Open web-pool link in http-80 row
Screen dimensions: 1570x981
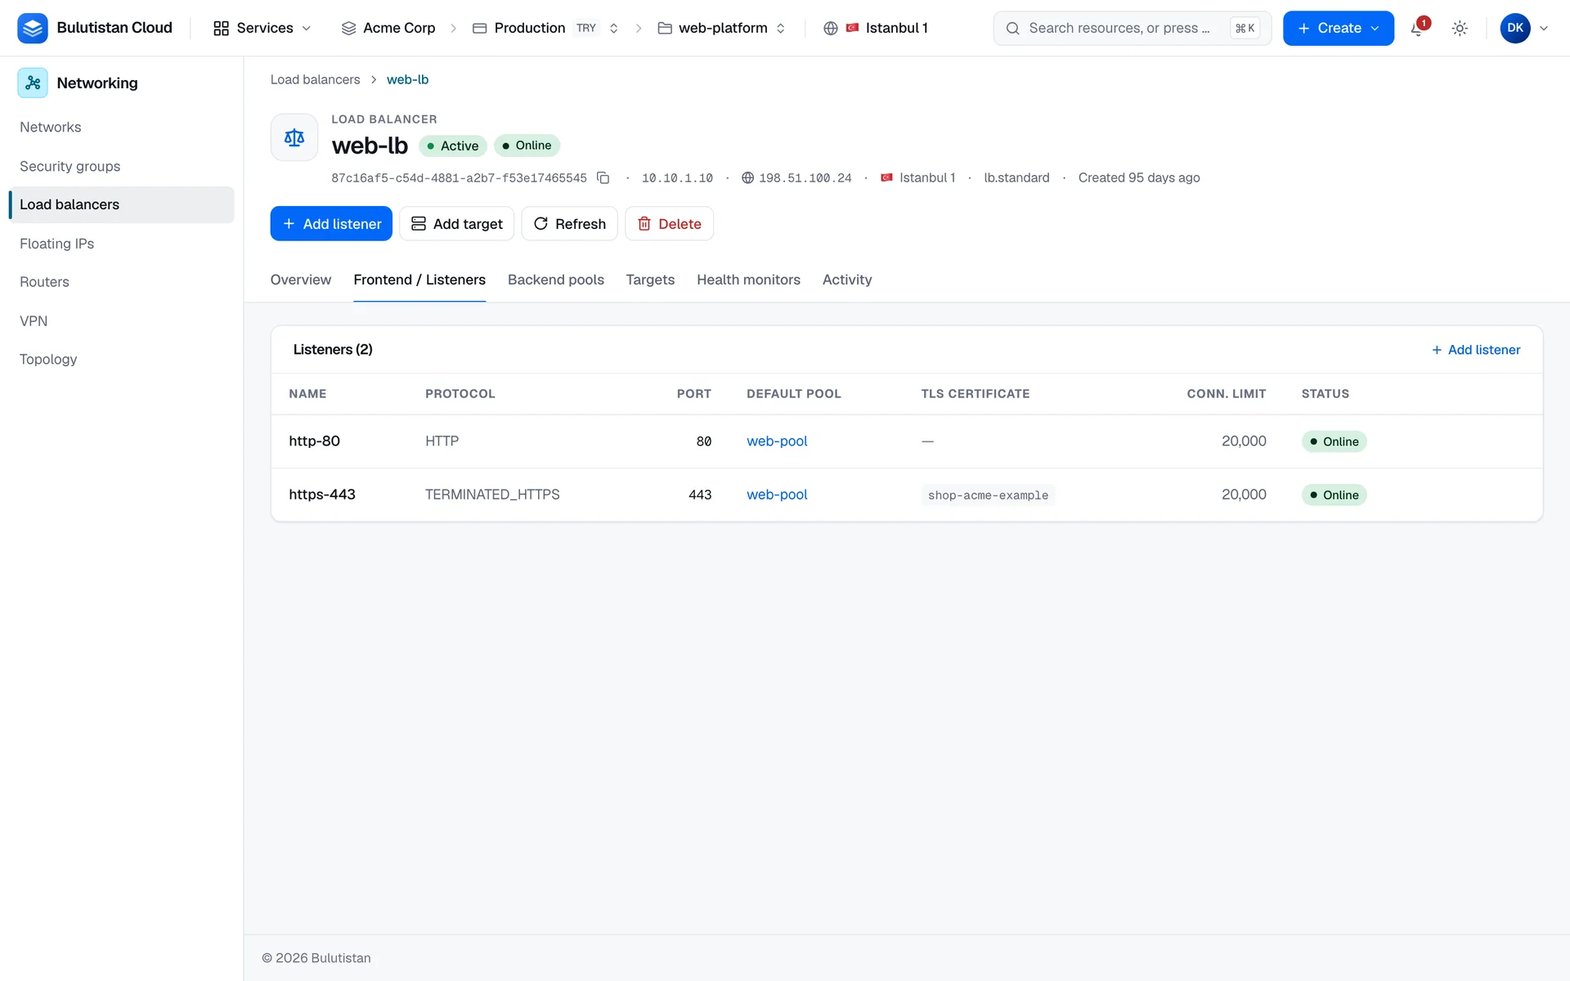777,441
